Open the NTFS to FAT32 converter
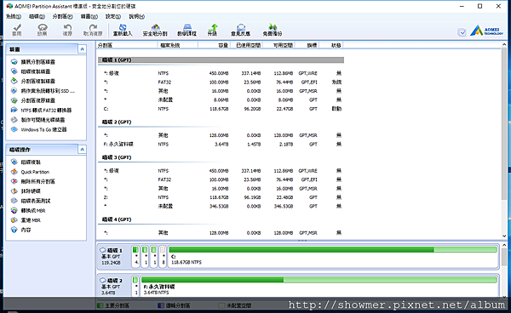This screenshot has width=511, height=313. pyautogui.click(x=42, y=111)
